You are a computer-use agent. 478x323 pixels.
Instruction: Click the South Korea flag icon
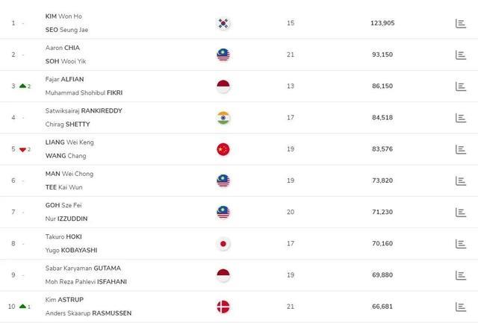click(223, 23)
